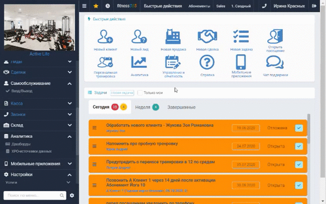
Task: Click the Новая задача button in Задачи header
Action: (122, 93)
